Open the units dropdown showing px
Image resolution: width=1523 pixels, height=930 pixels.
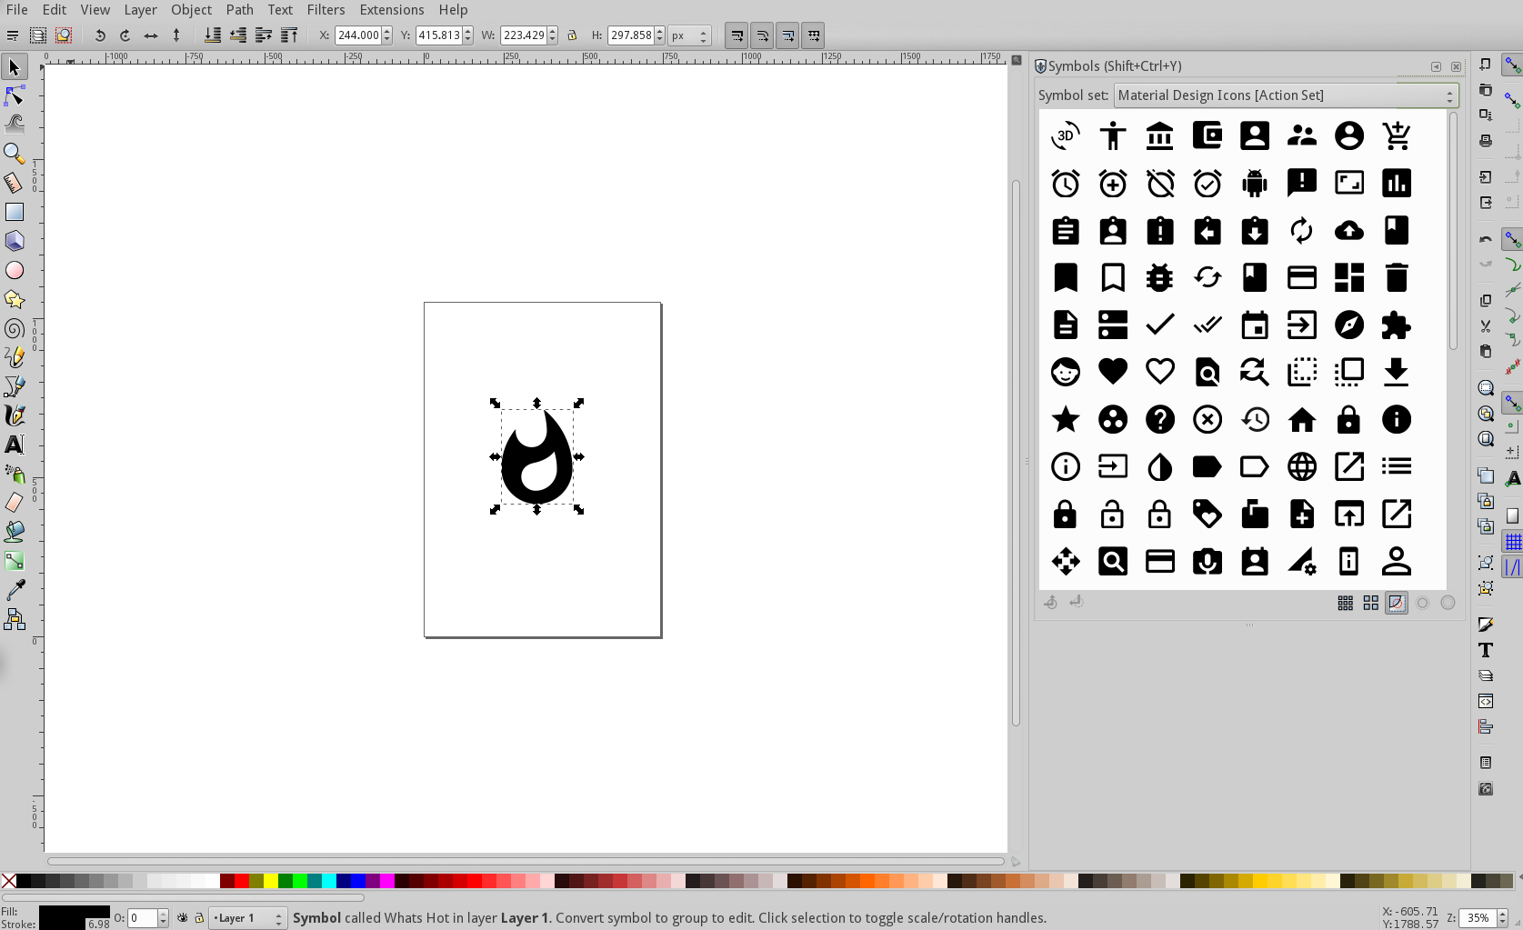tap(689, 35)
